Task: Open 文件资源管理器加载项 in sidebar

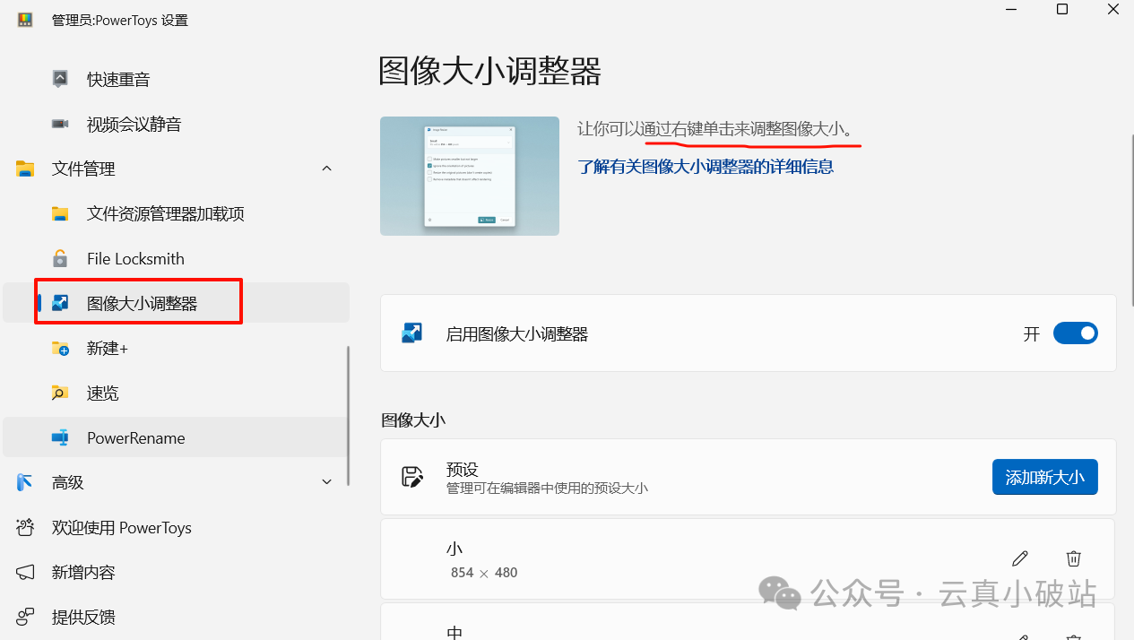Action: click(x=176, y=213)
